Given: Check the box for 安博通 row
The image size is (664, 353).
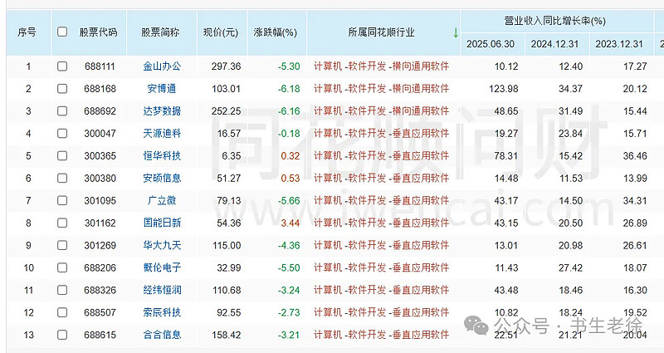Looking at the screenshot, I should (62, 89).
